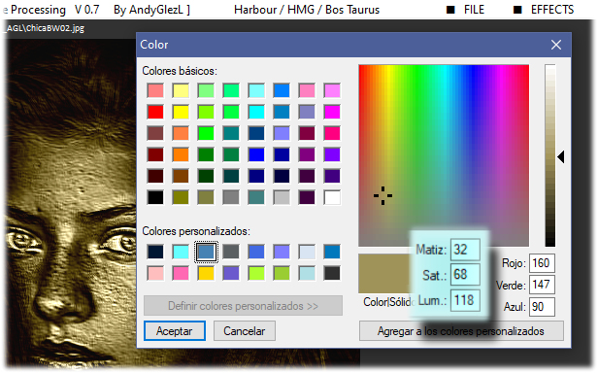Click the luminosity slider arrow

tap(561, 156)
